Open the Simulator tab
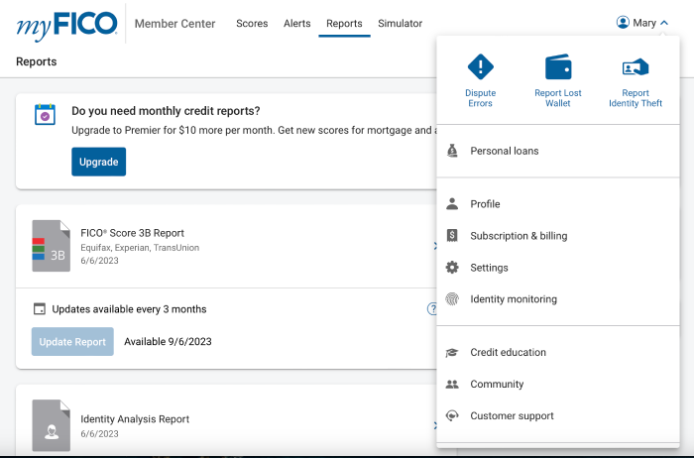694x458 pixels. click(401, 24)
